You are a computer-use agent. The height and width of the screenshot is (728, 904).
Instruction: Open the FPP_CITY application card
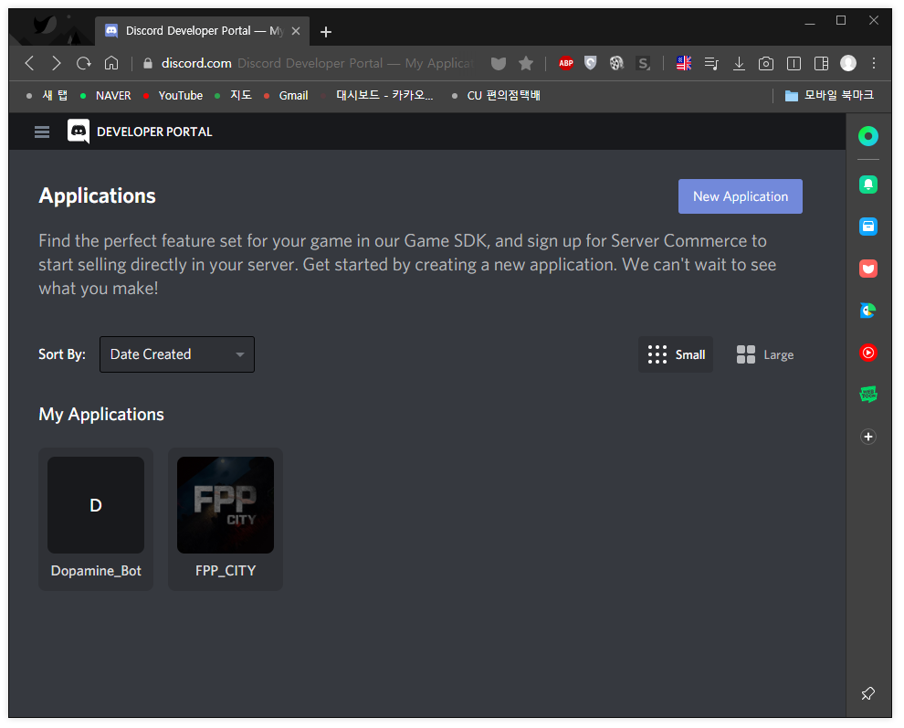pyautogui.click(x=226, y=519)
